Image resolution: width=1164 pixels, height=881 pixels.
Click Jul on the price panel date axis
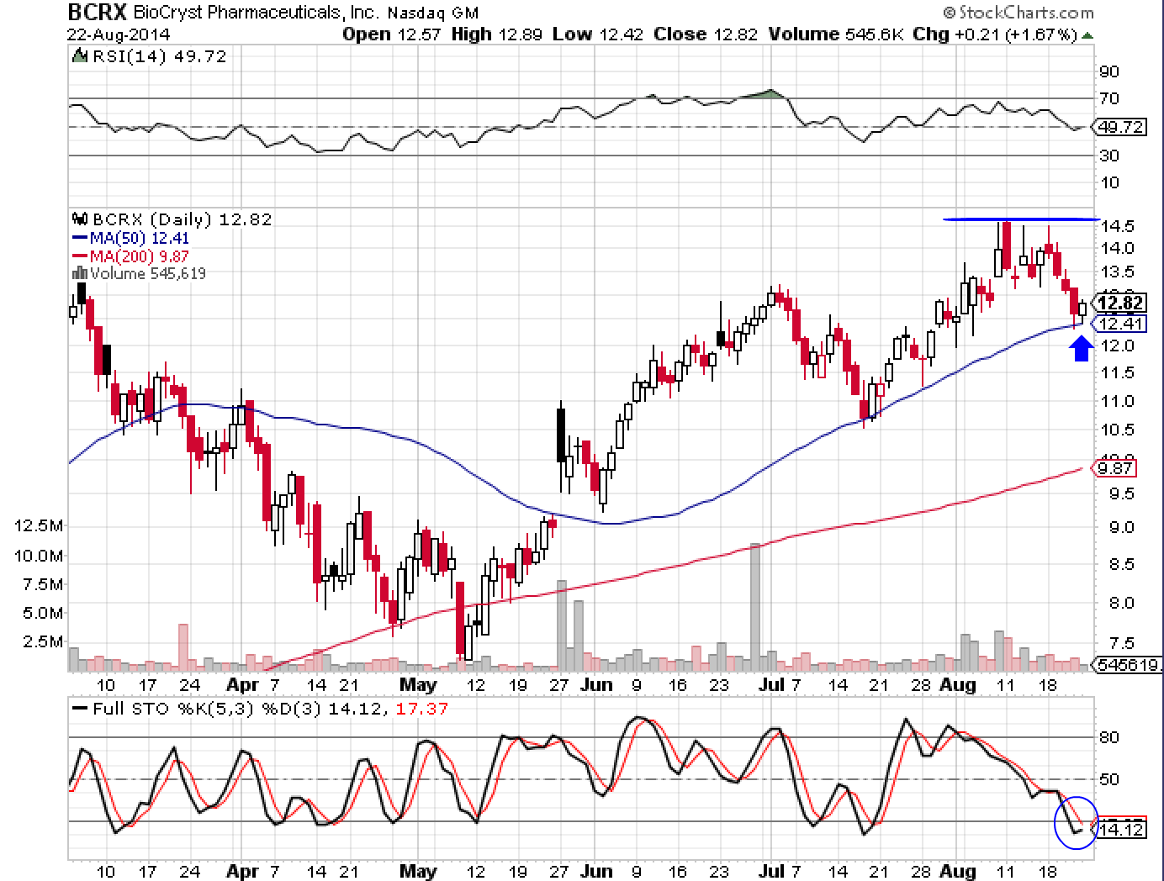coord(770,685)
